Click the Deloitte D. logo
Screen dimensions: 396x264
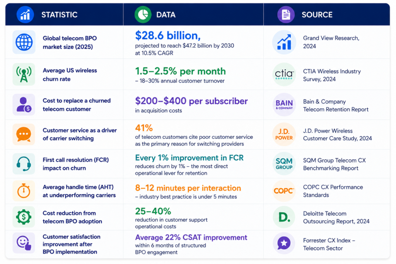(x=284, y=217)
